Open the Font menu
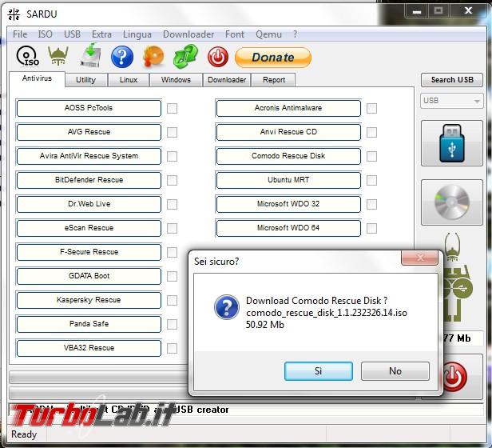Screen dimensions: 492x448 [234, 34]
